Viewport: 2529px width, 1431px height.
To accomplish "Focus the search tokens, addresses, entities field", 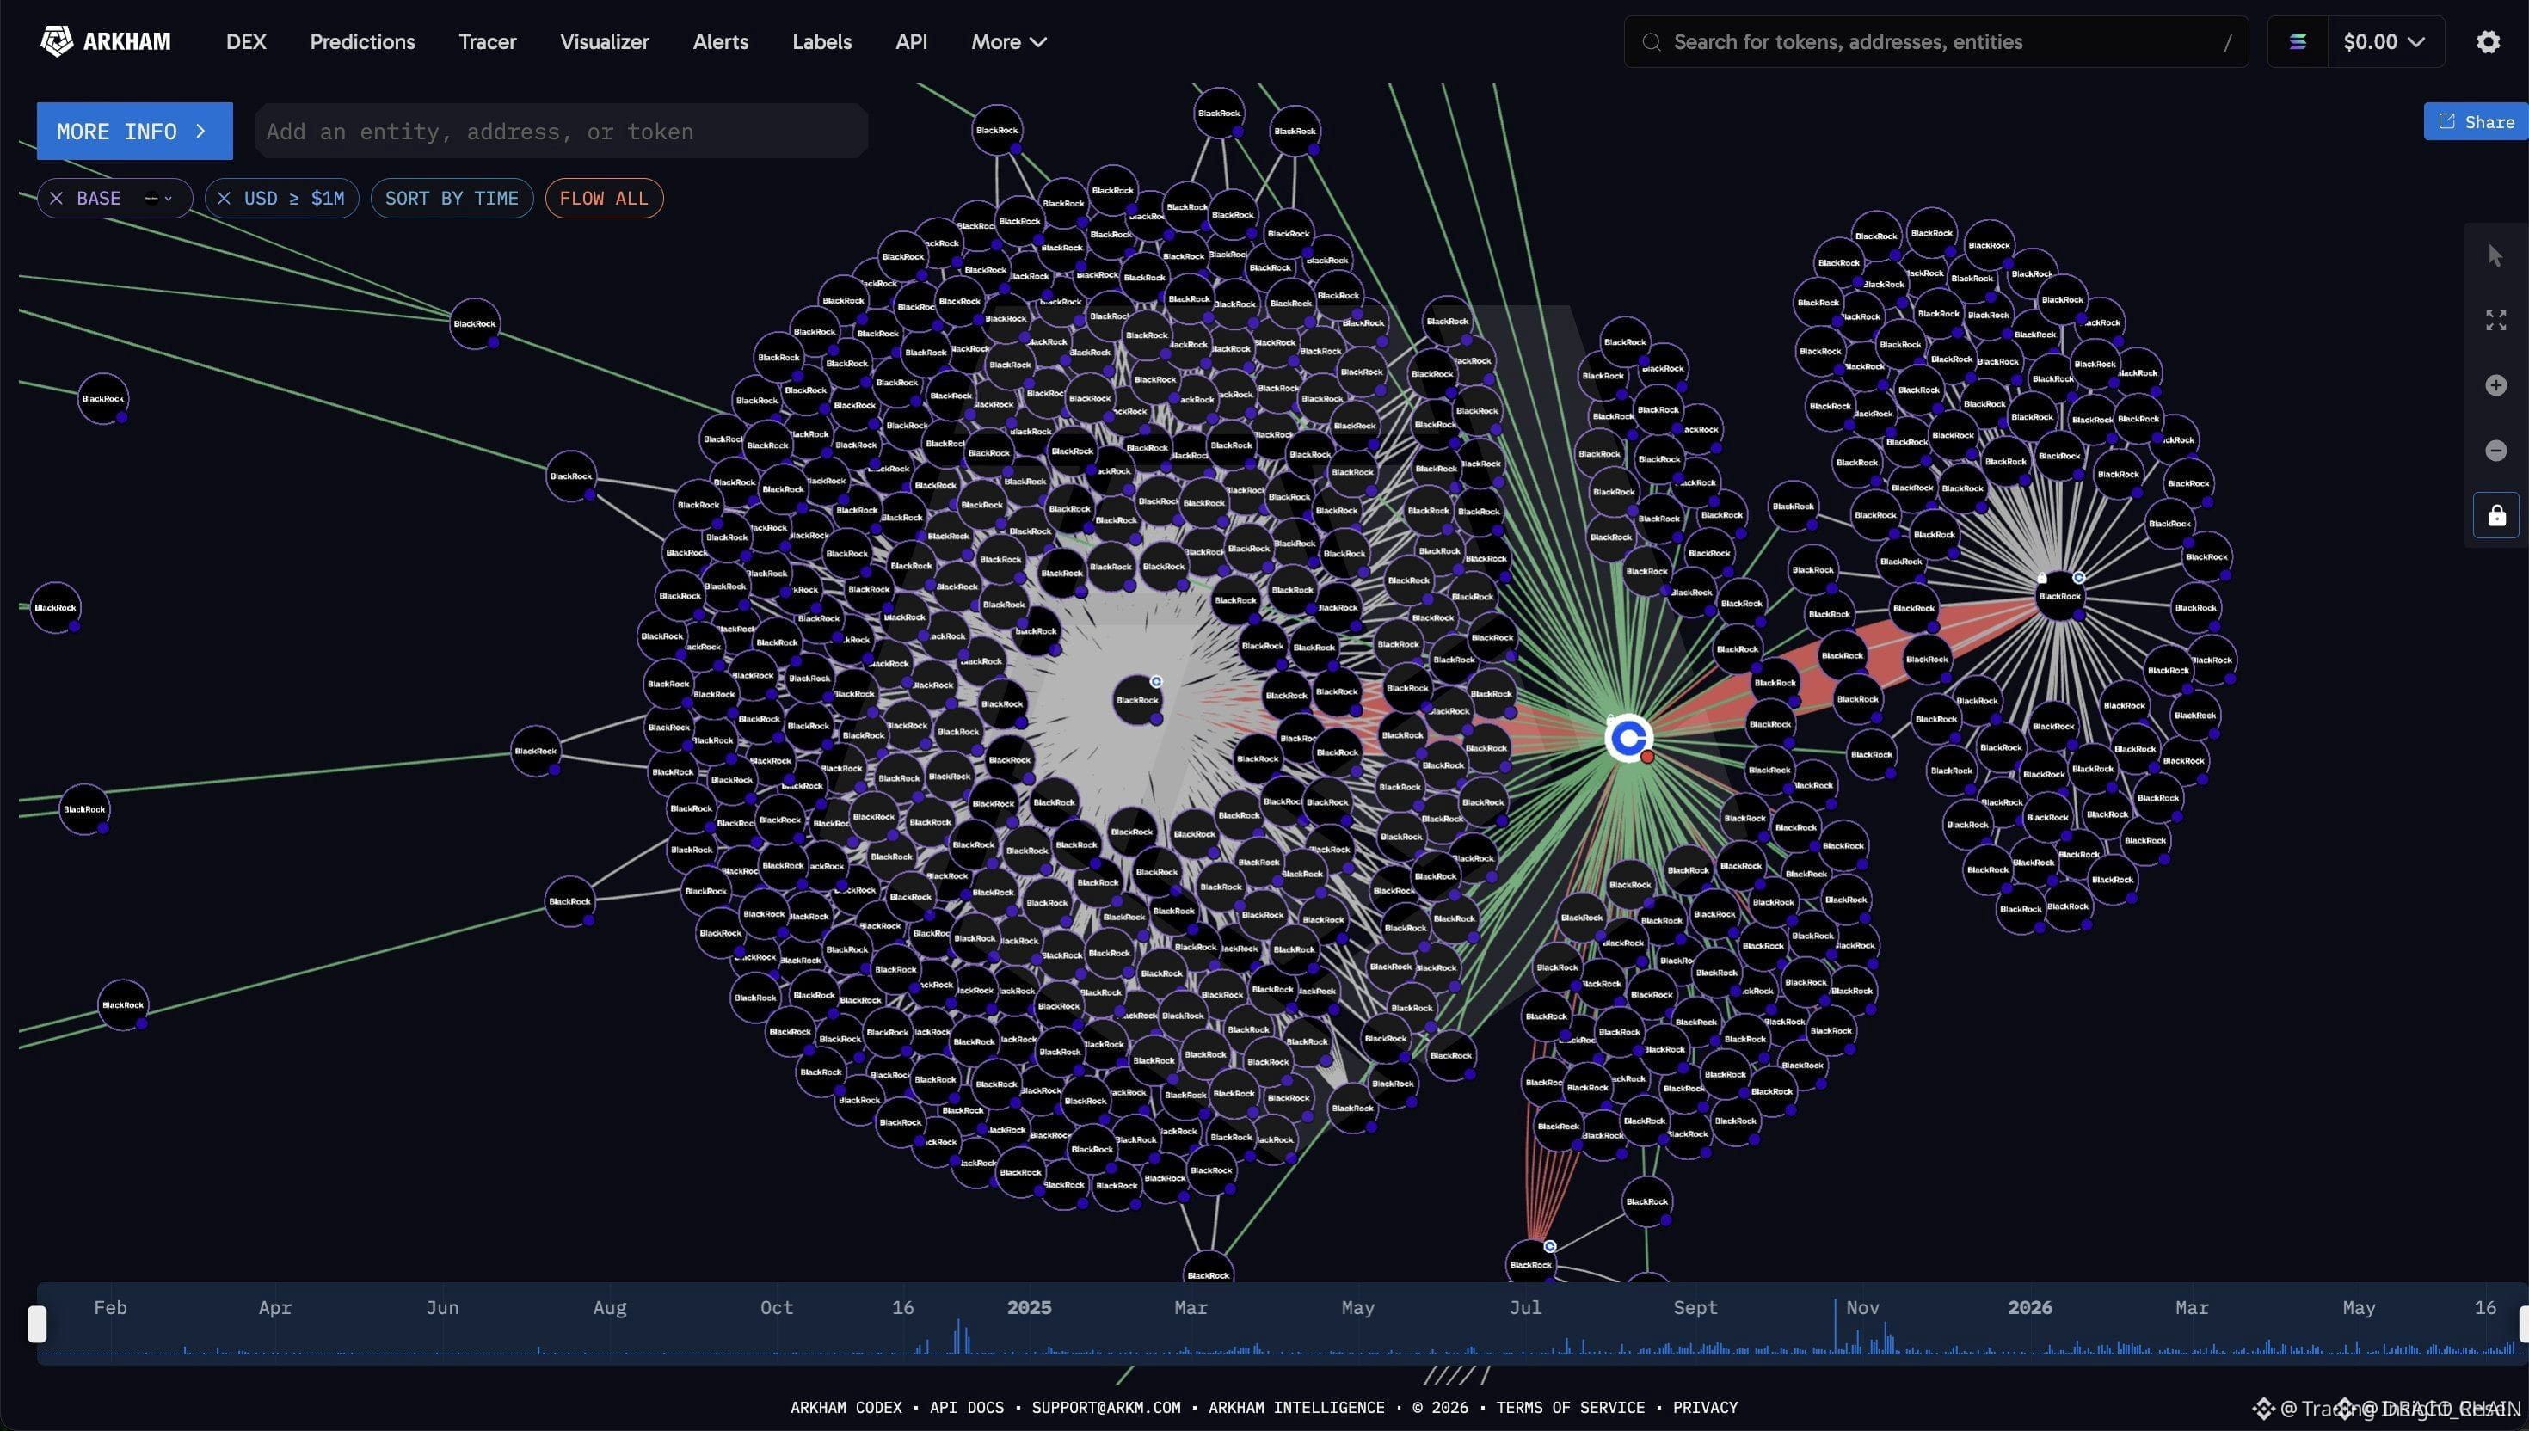I will [1935, 41].
